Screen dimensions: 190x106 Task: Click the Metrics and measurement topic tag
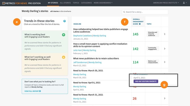point(153,62)
